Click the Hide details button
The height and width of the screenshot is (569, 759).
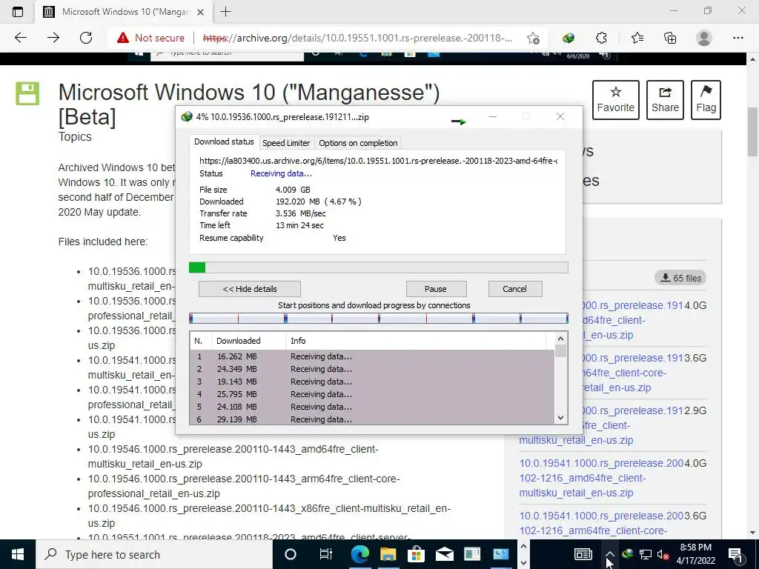(250, 289)
